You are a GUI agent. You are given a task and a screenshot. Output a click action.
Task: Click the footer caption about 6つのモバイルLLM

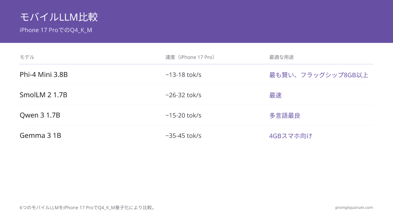pos(87,208)
